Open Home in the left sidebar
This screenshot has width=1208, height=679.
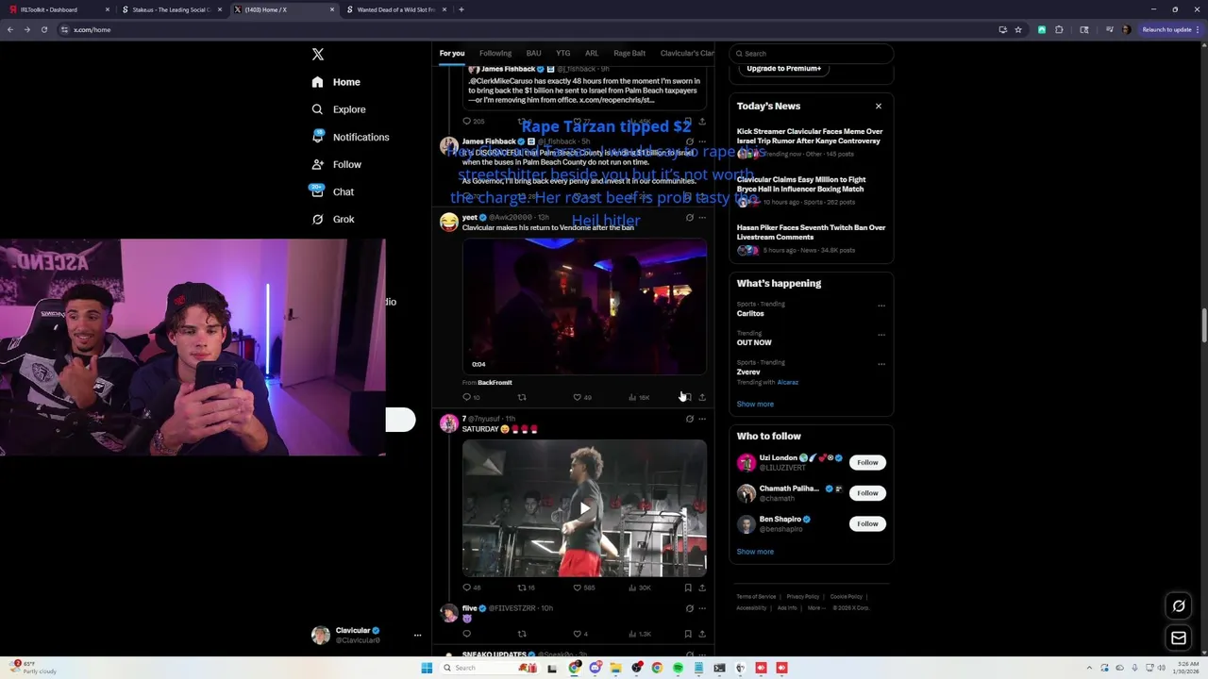[x=336, y=82]
